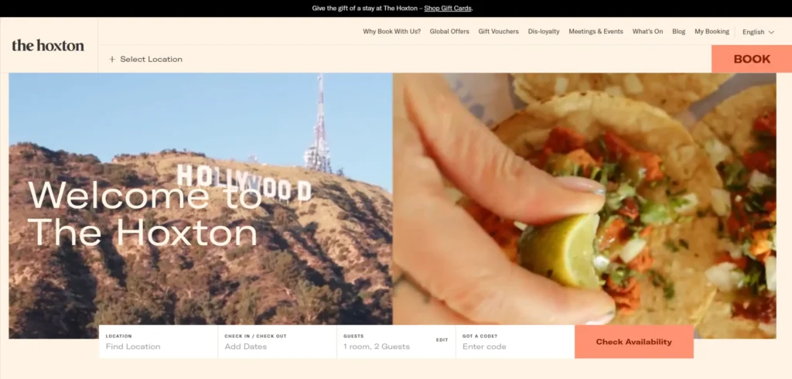Expand the Select Location menu

pos(145,59)
